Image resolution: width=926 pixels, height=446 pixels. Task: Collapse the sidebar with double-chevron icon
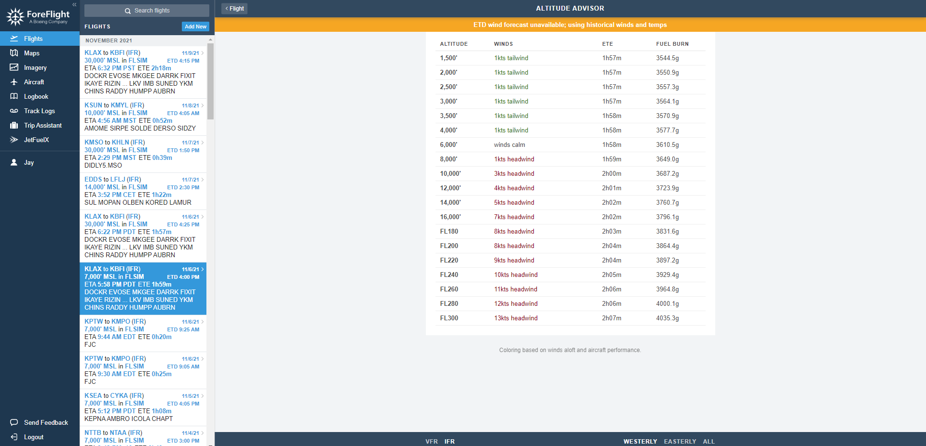click(74, 4)
